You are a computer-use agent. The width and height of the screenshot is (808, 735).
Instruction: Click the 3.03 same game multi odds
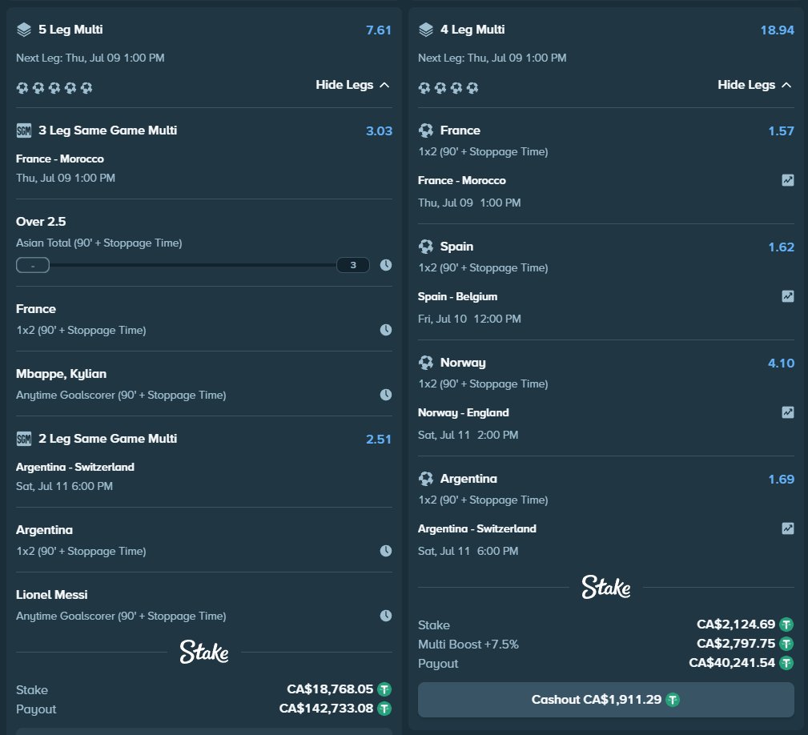pyautogui.click(x=380, y=131)
